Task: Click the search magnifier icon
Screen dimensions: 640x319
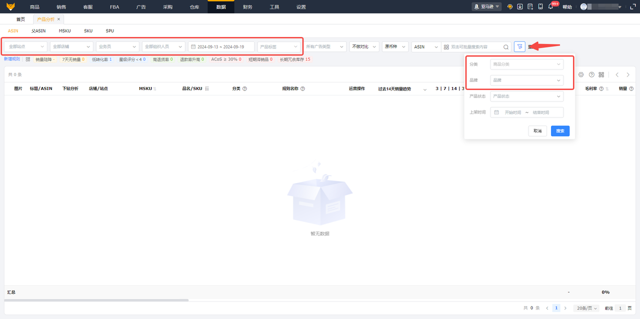Action: pos(505,46)
